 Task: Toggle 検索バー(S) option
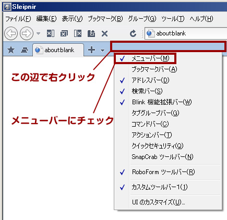168,91
